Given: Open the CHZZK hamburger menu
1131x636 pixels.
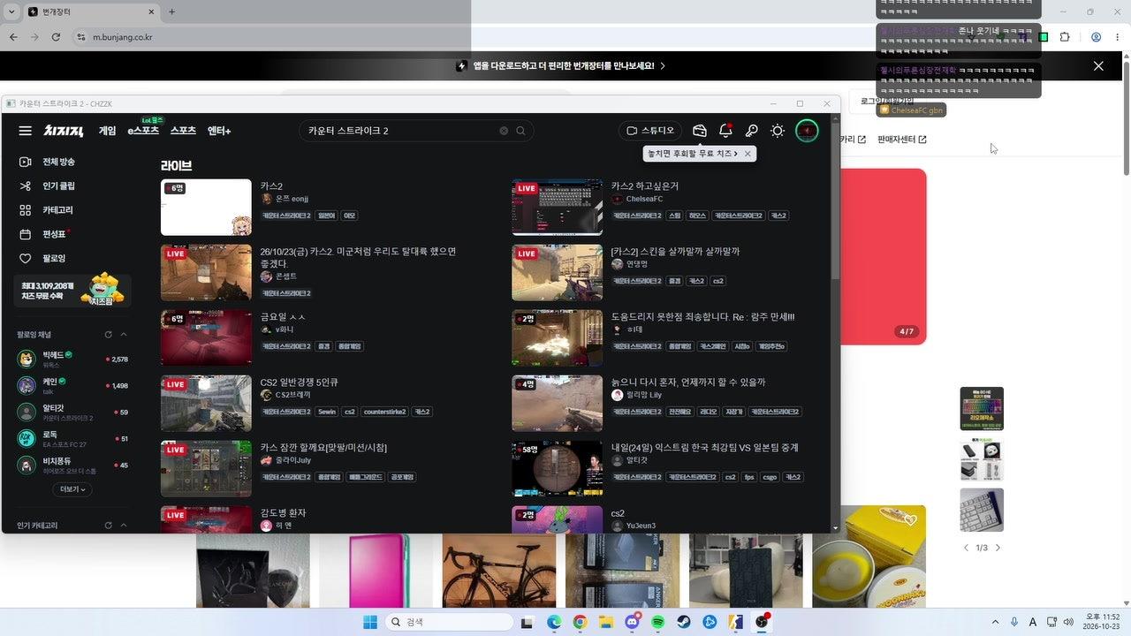Looking at the screenshot, I should (x=25, y=131).
